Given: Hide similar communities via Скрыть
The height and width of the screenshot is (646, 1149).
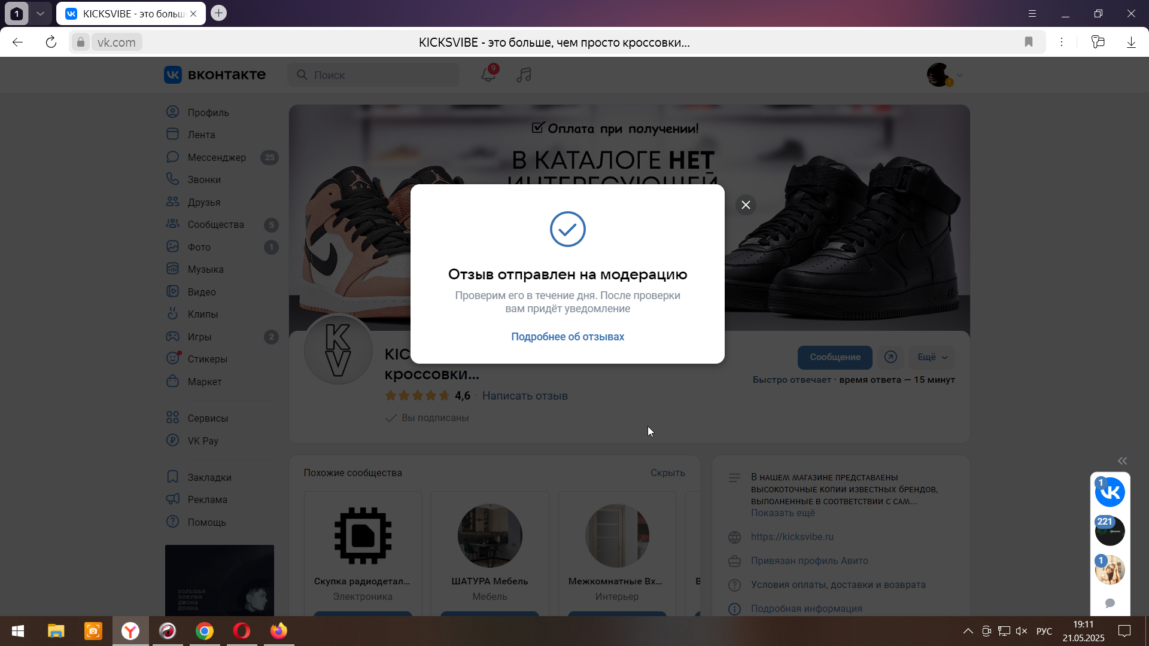Looking at the screenshot, I should point(667,473).
